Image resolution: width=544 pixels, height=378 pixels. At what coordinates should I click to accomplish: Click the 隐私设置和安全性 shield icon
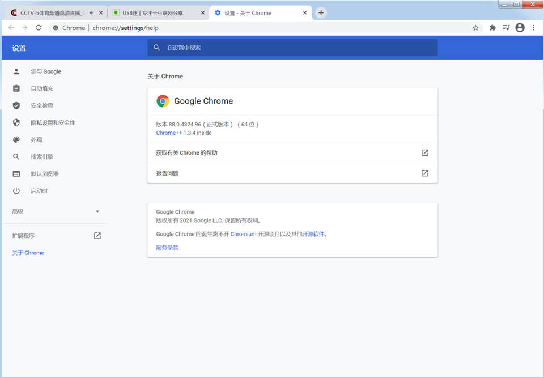[16, 122]
